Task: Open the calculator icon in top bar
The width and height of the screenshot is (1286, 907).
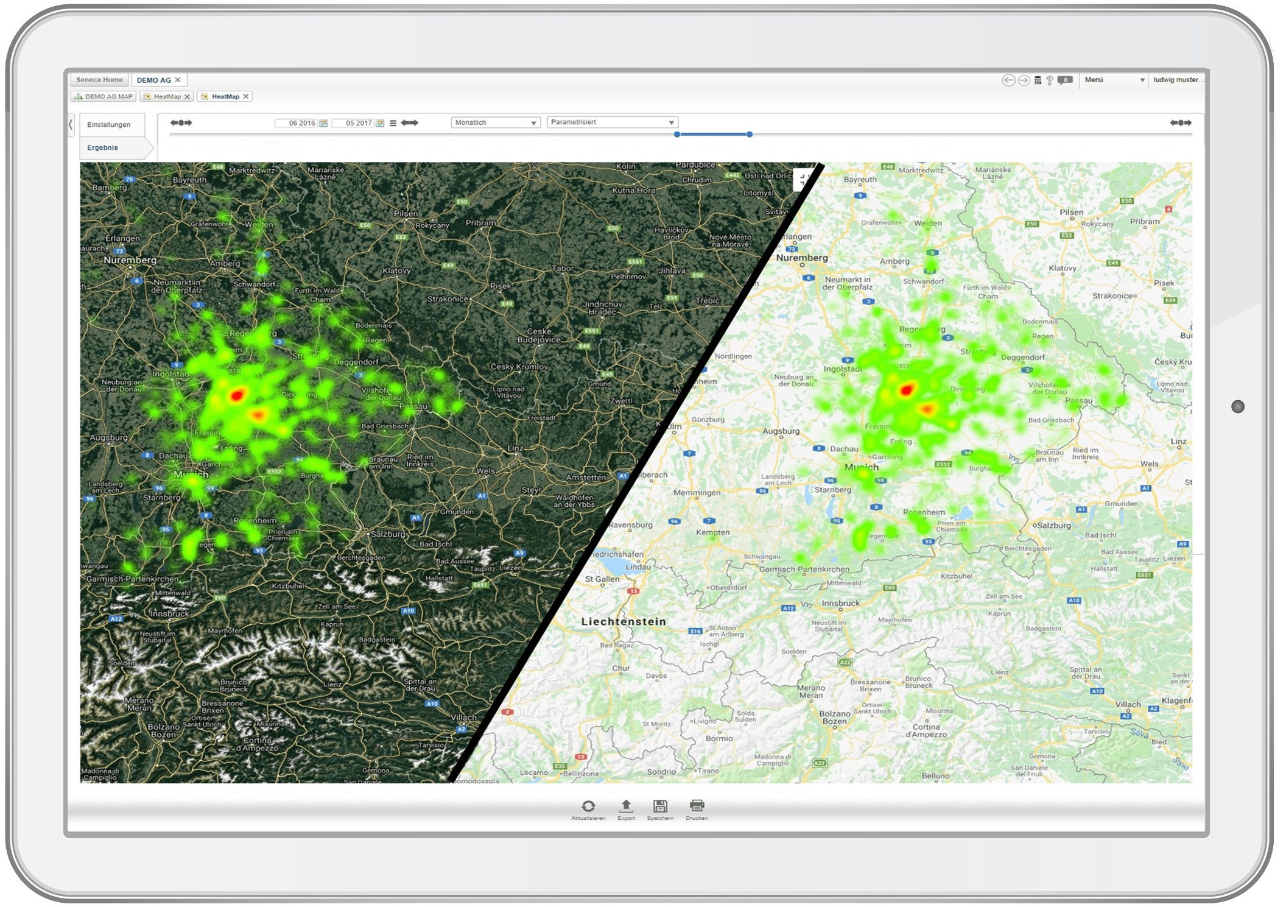Action: 1038,80
